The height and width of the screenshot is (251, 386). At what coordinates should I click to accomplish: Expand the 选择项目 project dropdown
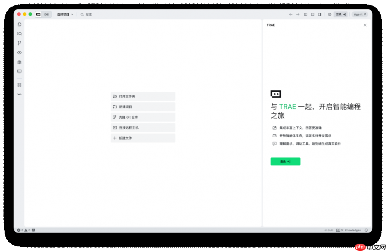[65, 15]
